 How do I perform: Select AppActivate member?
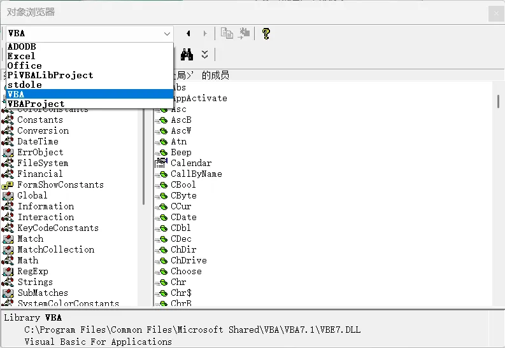pos(199,98)
